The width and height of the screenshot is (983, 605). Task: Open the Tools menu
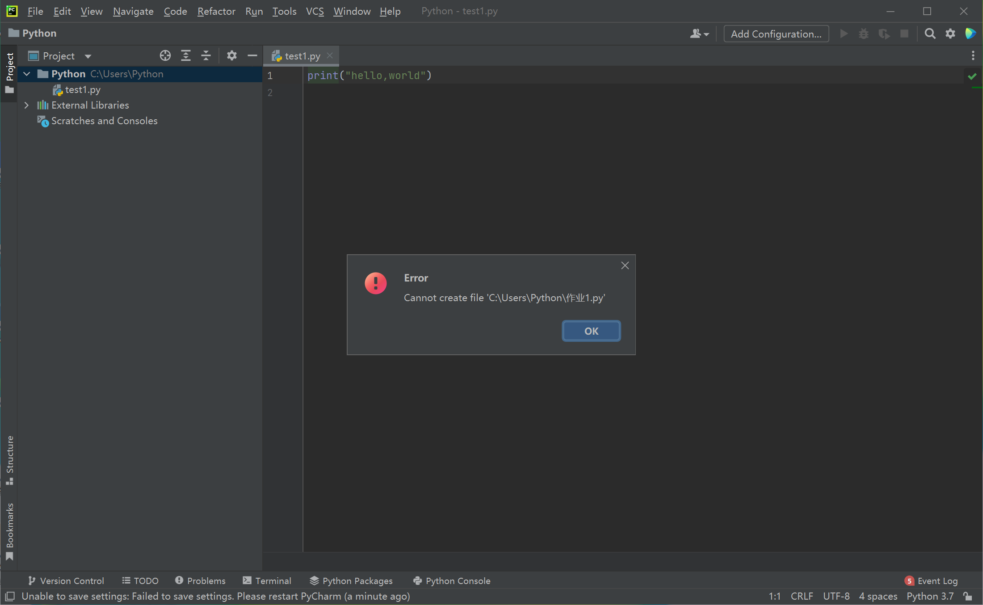click(284, 11)
